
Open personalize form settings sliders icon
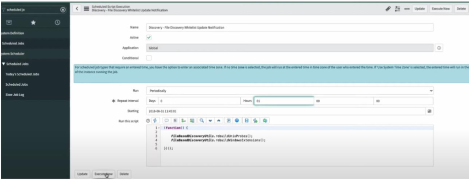tap(398, 9)
